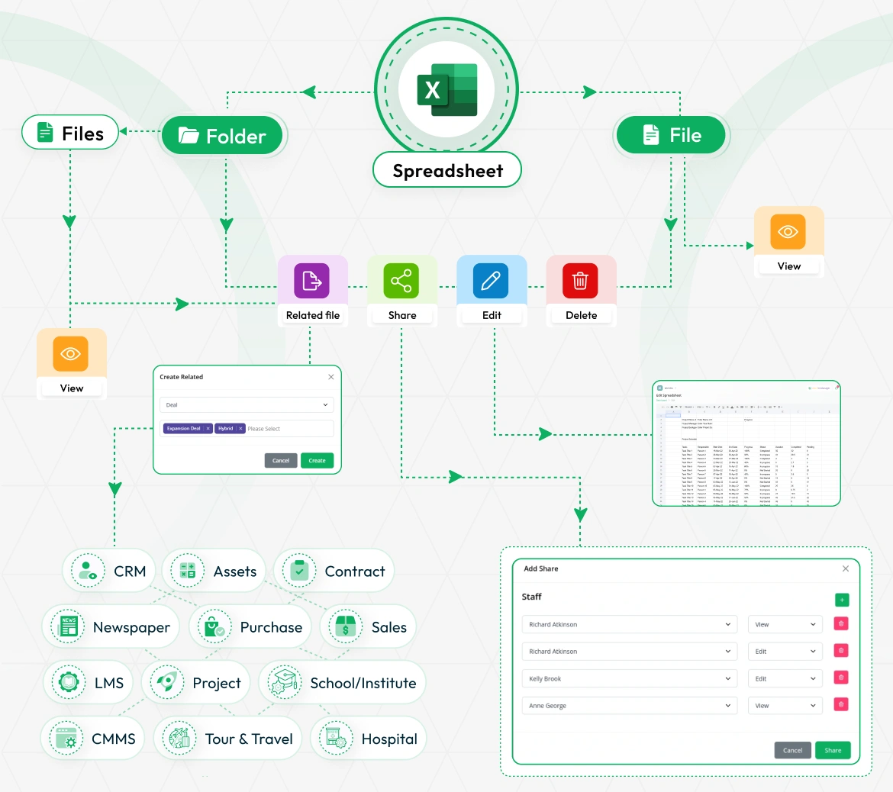893x792 pixels.
Task: Click the green Share button in Add Share
Action: (x=833, y=751)
